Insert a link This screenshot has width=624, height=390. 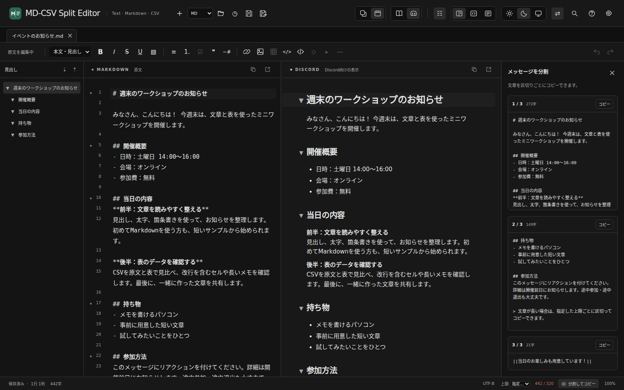[246, 52]
